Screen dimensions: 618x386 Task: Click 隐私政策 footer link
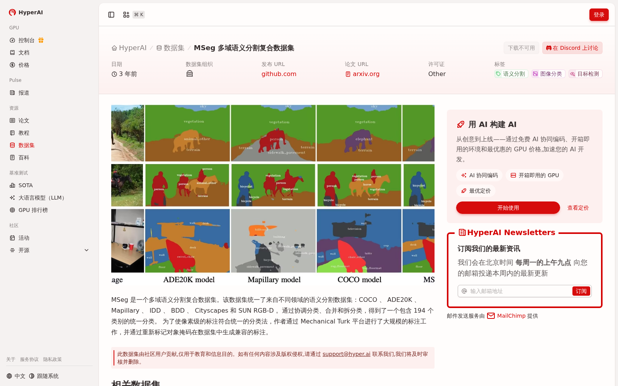53,359
